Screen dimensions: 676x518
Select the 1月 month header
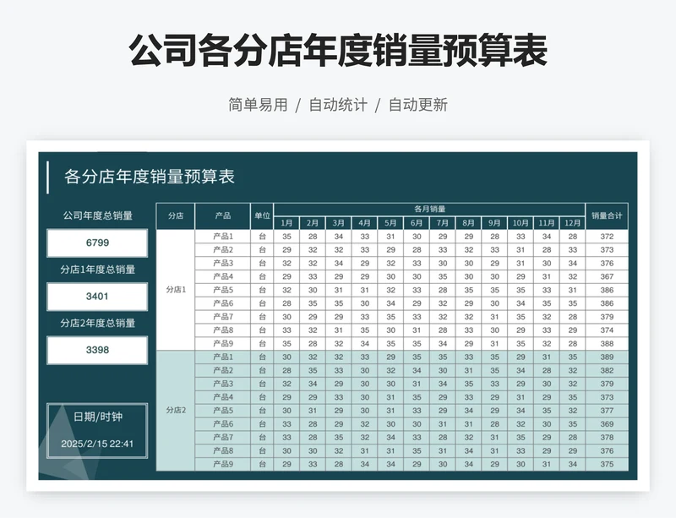pos(286,223)
